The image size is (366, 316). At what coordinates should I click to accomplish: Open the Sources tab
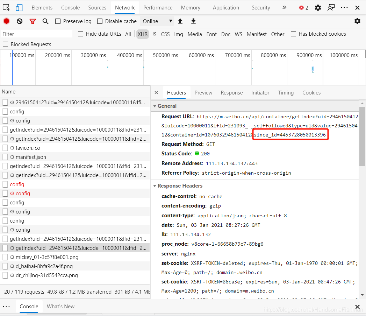pos(97,8)
